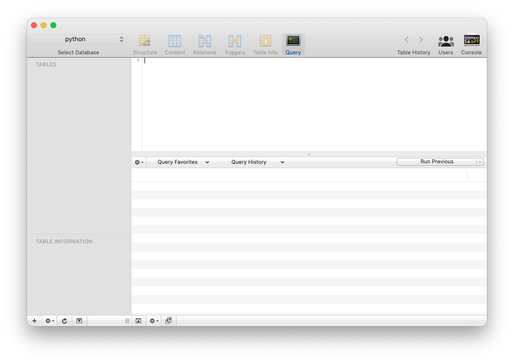This screenshot has height=362, width=514.
Task: Expand the Query History dropdown
Action: (257, 162)
